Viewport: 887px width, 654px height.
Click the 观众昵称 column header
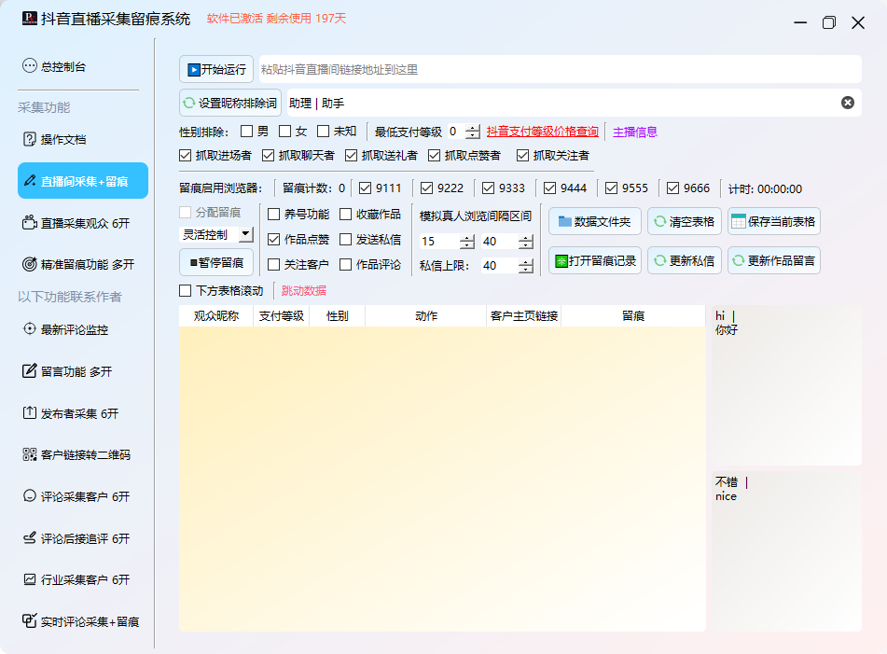[216, 315]
